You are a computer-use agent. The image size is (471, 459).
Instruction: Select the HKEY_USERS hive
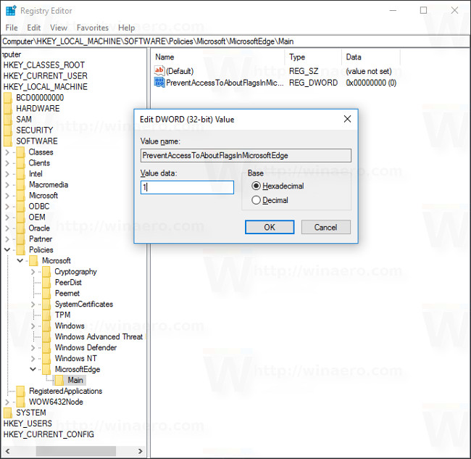tap(28, 423)
